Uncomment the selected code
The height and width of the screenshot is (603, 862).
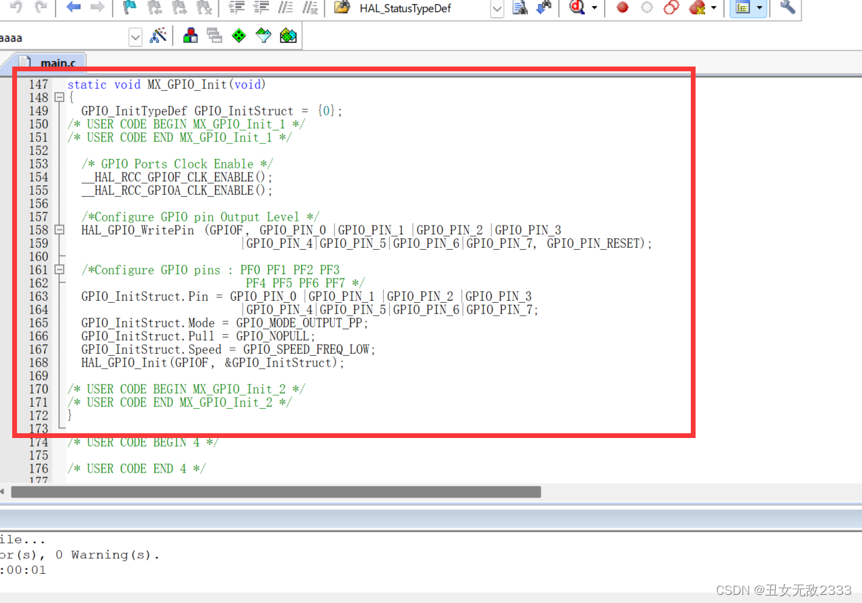310,7
